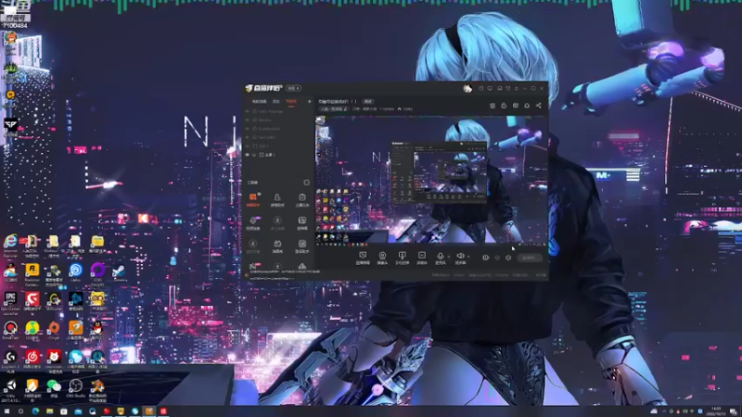This screenshot has height=417, width=742.
Task: Open the microphone dropdown arrow
Action: 449,257
